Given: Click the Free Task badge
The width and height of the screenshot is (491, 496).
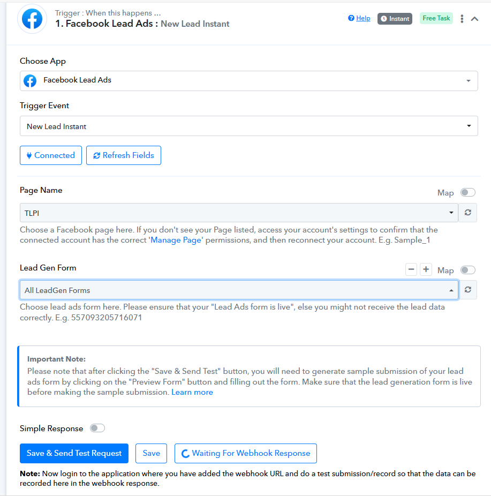Looking at the screenshot, I should 436,18.
